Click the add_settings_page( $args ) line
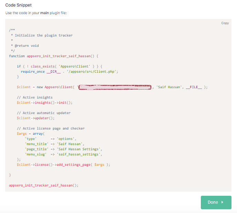 pyautogui.click(x=63, y=165)
